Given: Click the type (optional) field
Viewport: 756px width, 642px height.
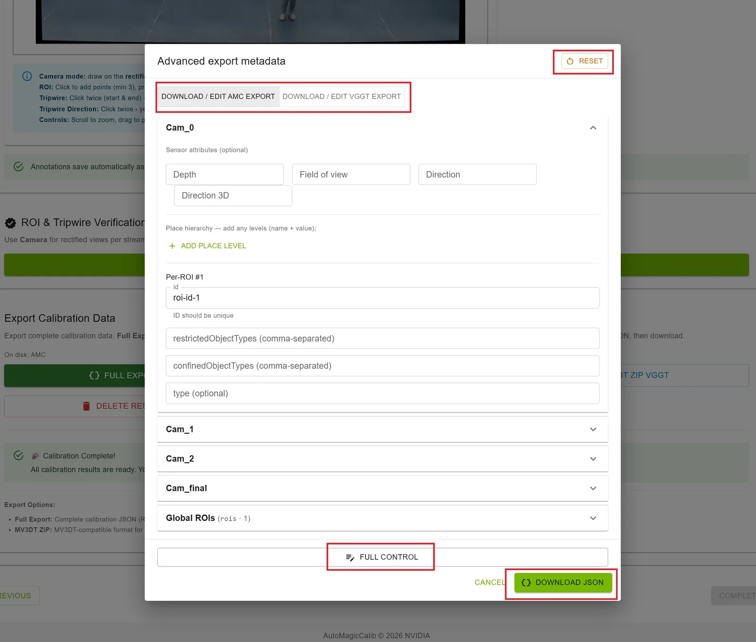Looking at the screenshot, I should tap(382, 393).
